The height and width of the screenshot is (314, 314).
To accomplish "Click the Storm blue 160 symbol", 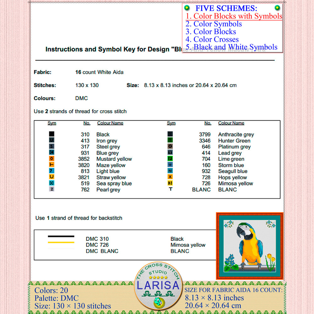I will pos(171,165).
